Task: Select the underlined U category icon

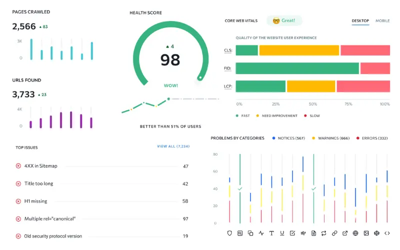Action: coord(282,233)
